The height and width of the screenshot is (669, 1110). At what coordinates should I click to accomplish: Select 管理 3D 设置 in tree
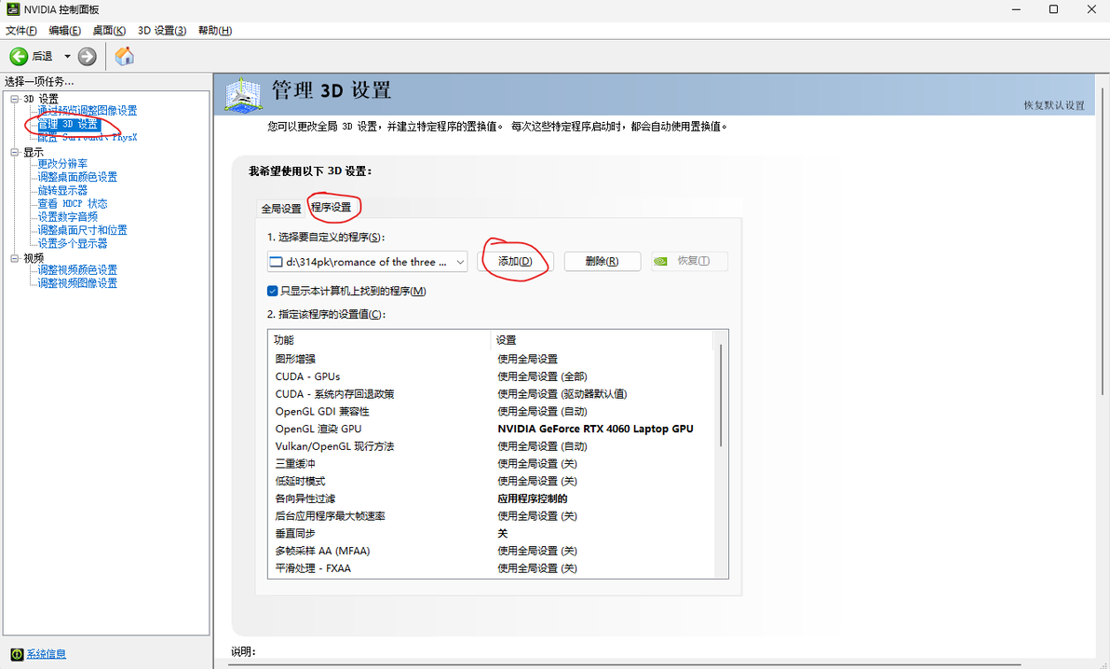(69, 124)
